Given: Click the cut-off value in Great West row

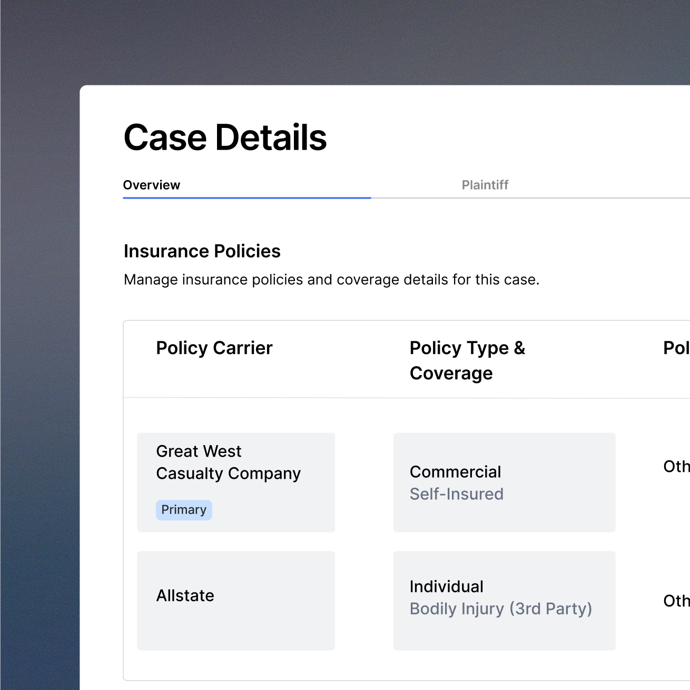Looking at the screenshot, I should click(x=676, y=467).
